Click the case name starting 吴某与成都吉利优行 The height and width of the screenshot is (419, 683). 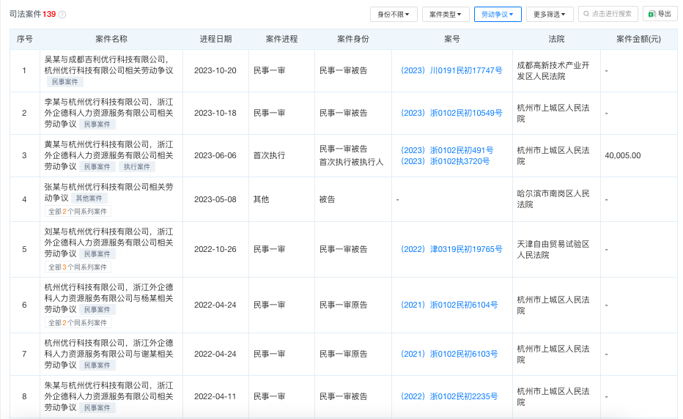(109, 65)
